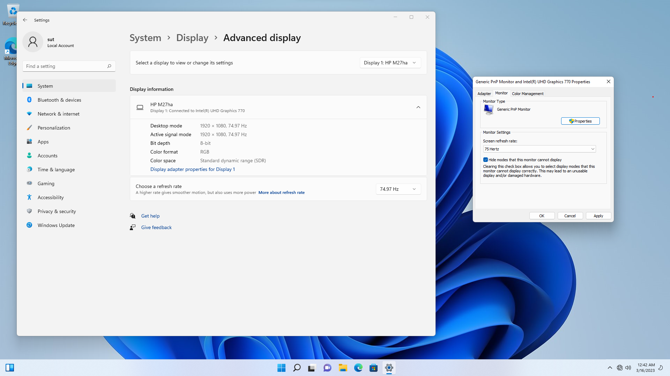Open Personalization via the brush icon
The image size is (670, 376).
[x=29, y=127]
